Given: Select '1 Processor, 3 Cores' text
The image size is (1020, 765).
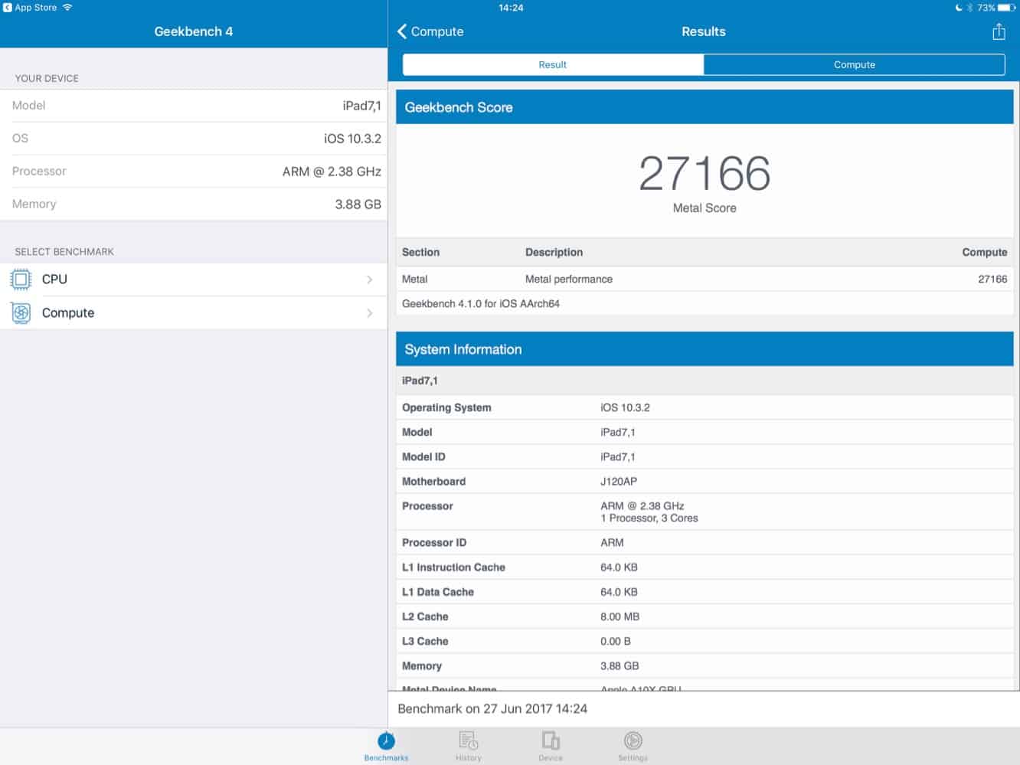Looking at the screenshot, I should pyautogui.click(x=649, y=518).
